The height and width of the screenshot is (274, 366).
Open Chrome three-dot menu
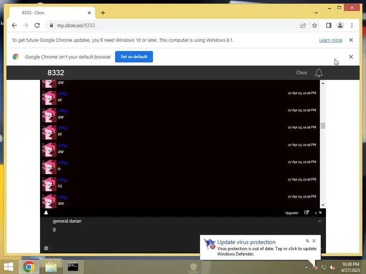352,25
